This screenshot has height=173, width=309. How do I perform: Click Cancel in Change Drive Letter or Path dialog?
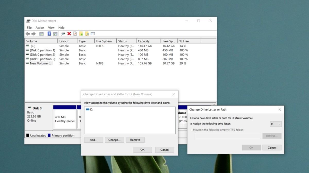[x=272, y=148]
